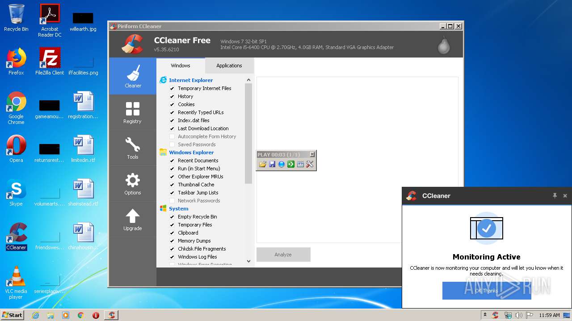572x321 pixels.
Task: Uncheck Internet Explorer History
Action: click(x=172, y=96)
